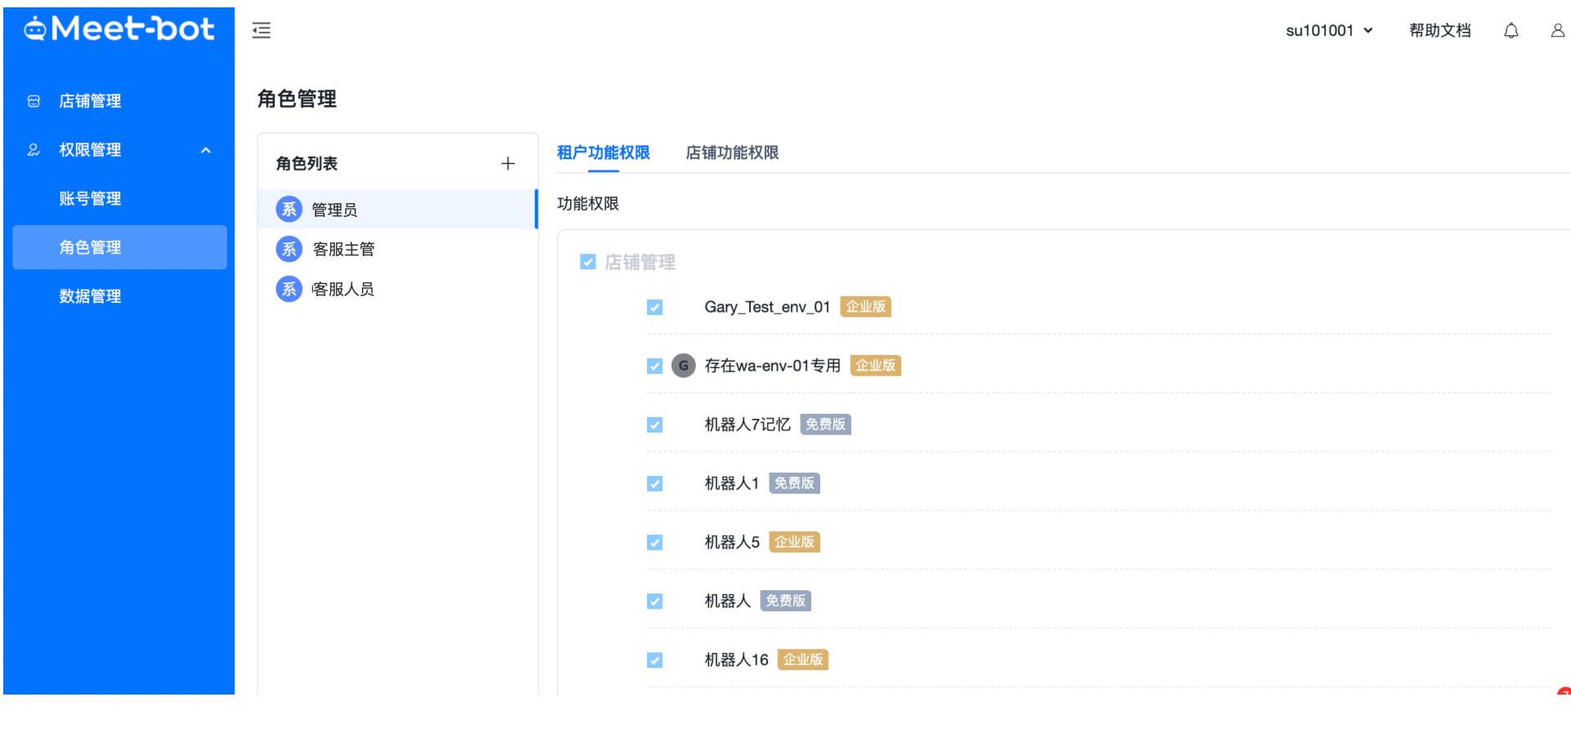The image size is (1571, 737).
Task: Click 角色列表 panel heading
Action: click(307, 164)
